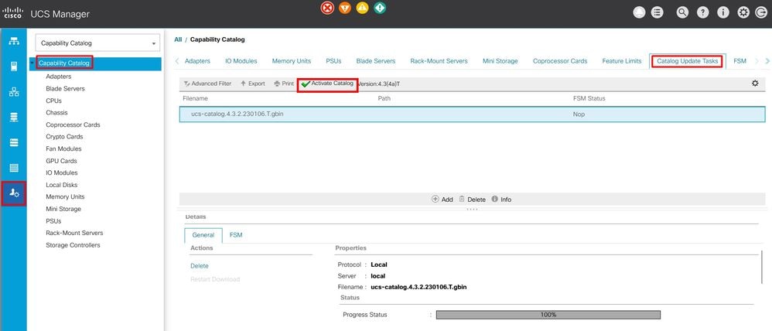Open the major faults orange icon
The width and height of the screenshot is (772, 331).
(x=345, y=9)
